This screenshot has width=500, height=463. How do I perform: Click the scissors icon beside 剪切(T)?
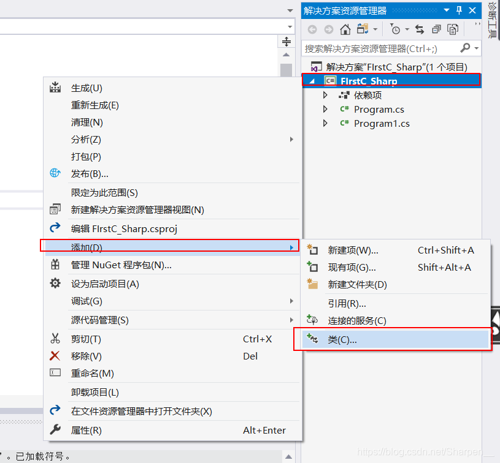pyautogui.click(x=55, y=339)
